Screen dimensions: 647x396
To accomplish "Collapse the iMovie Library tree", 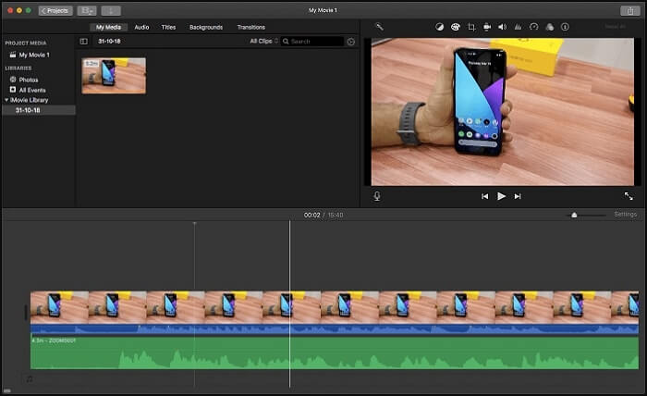I will (x=6, y=100).
